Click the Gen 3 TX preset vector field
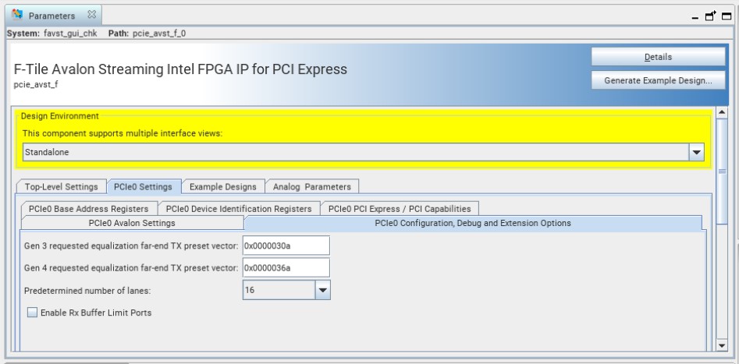The image size is (739, 364). click(286, 246)
